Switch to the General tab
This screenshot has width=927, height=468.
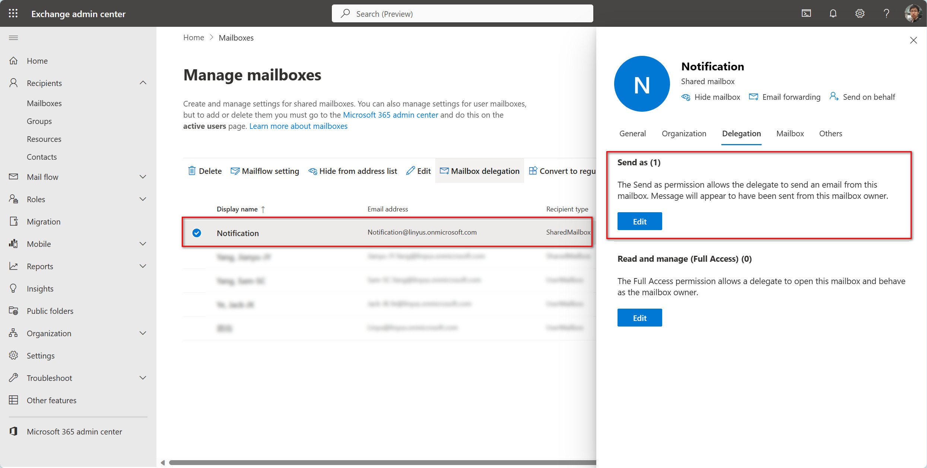(x=632, y=133)
